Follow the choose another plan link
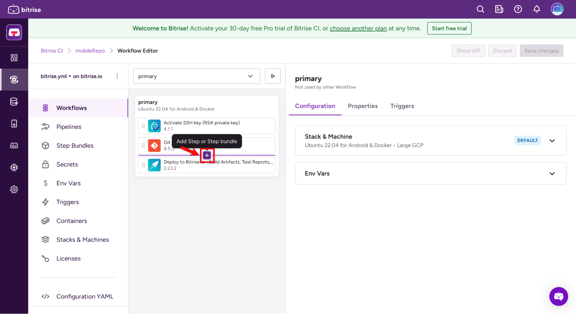Image resolution: width=576 pixels, height=314 pixels. (x=358, y=28)
